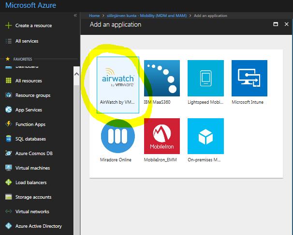Viewport: 293px width, 235px height.
Task: Click the SQL databases icon
Action: coord(9,139)
